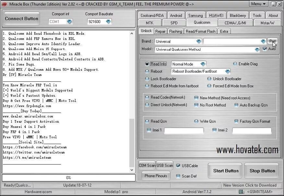The height and width of the screenshot is (196, 284).
Task: Click the status bar calculator-like icon beside GSMXTEAM
Action: pos(241,192)
